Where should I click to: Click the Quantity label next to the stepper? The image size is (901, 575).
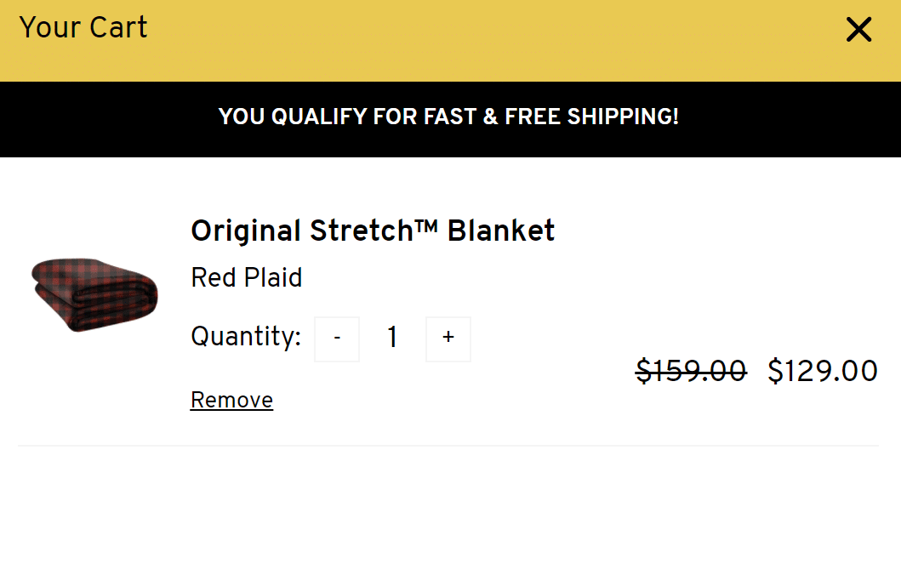246,337
